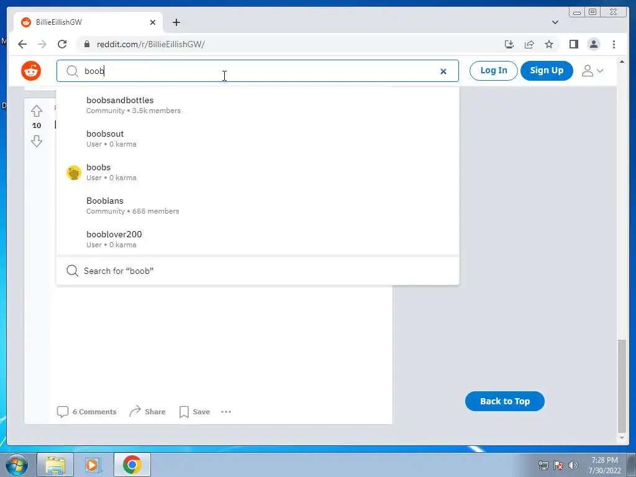Save the post with bookmark button

[x=194, y=412]
